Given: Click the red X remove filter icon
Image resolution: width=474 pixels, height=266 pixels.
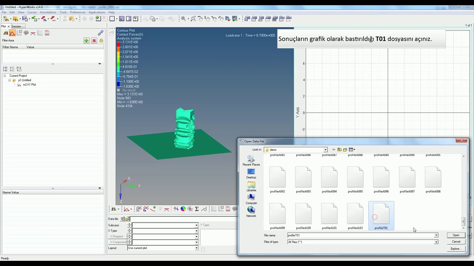Looking at the screenshot, I should 94,41.
